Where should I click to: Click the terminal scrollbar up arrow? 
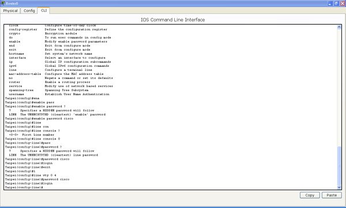click(x=339, y=27)
